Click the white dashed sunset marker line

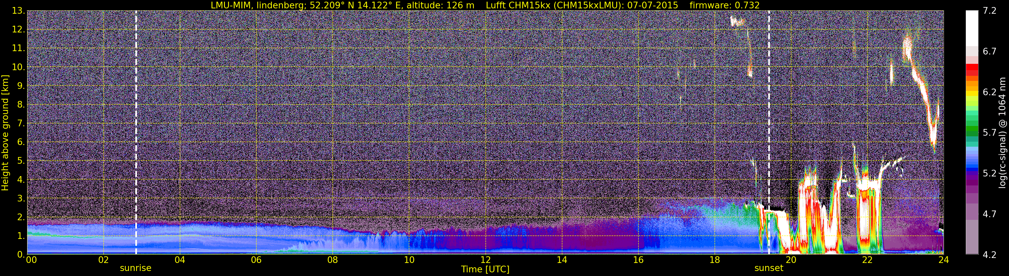coord(769,133)
